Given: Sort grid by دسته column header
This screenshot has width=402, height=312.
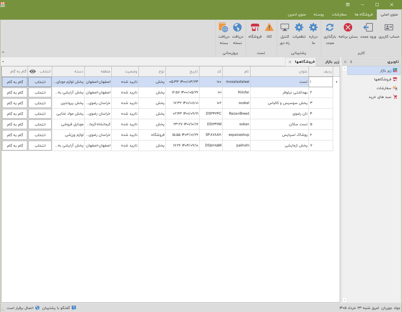Looking at the screenshot, I should click(x=68, y=72).
